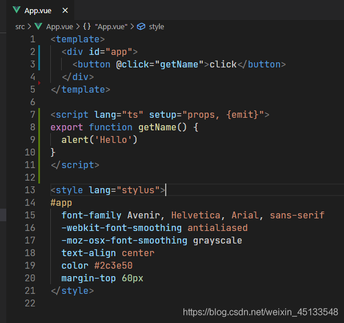
Task: Click the alert('Hello') statement
Action: click(x=99, y=140)
